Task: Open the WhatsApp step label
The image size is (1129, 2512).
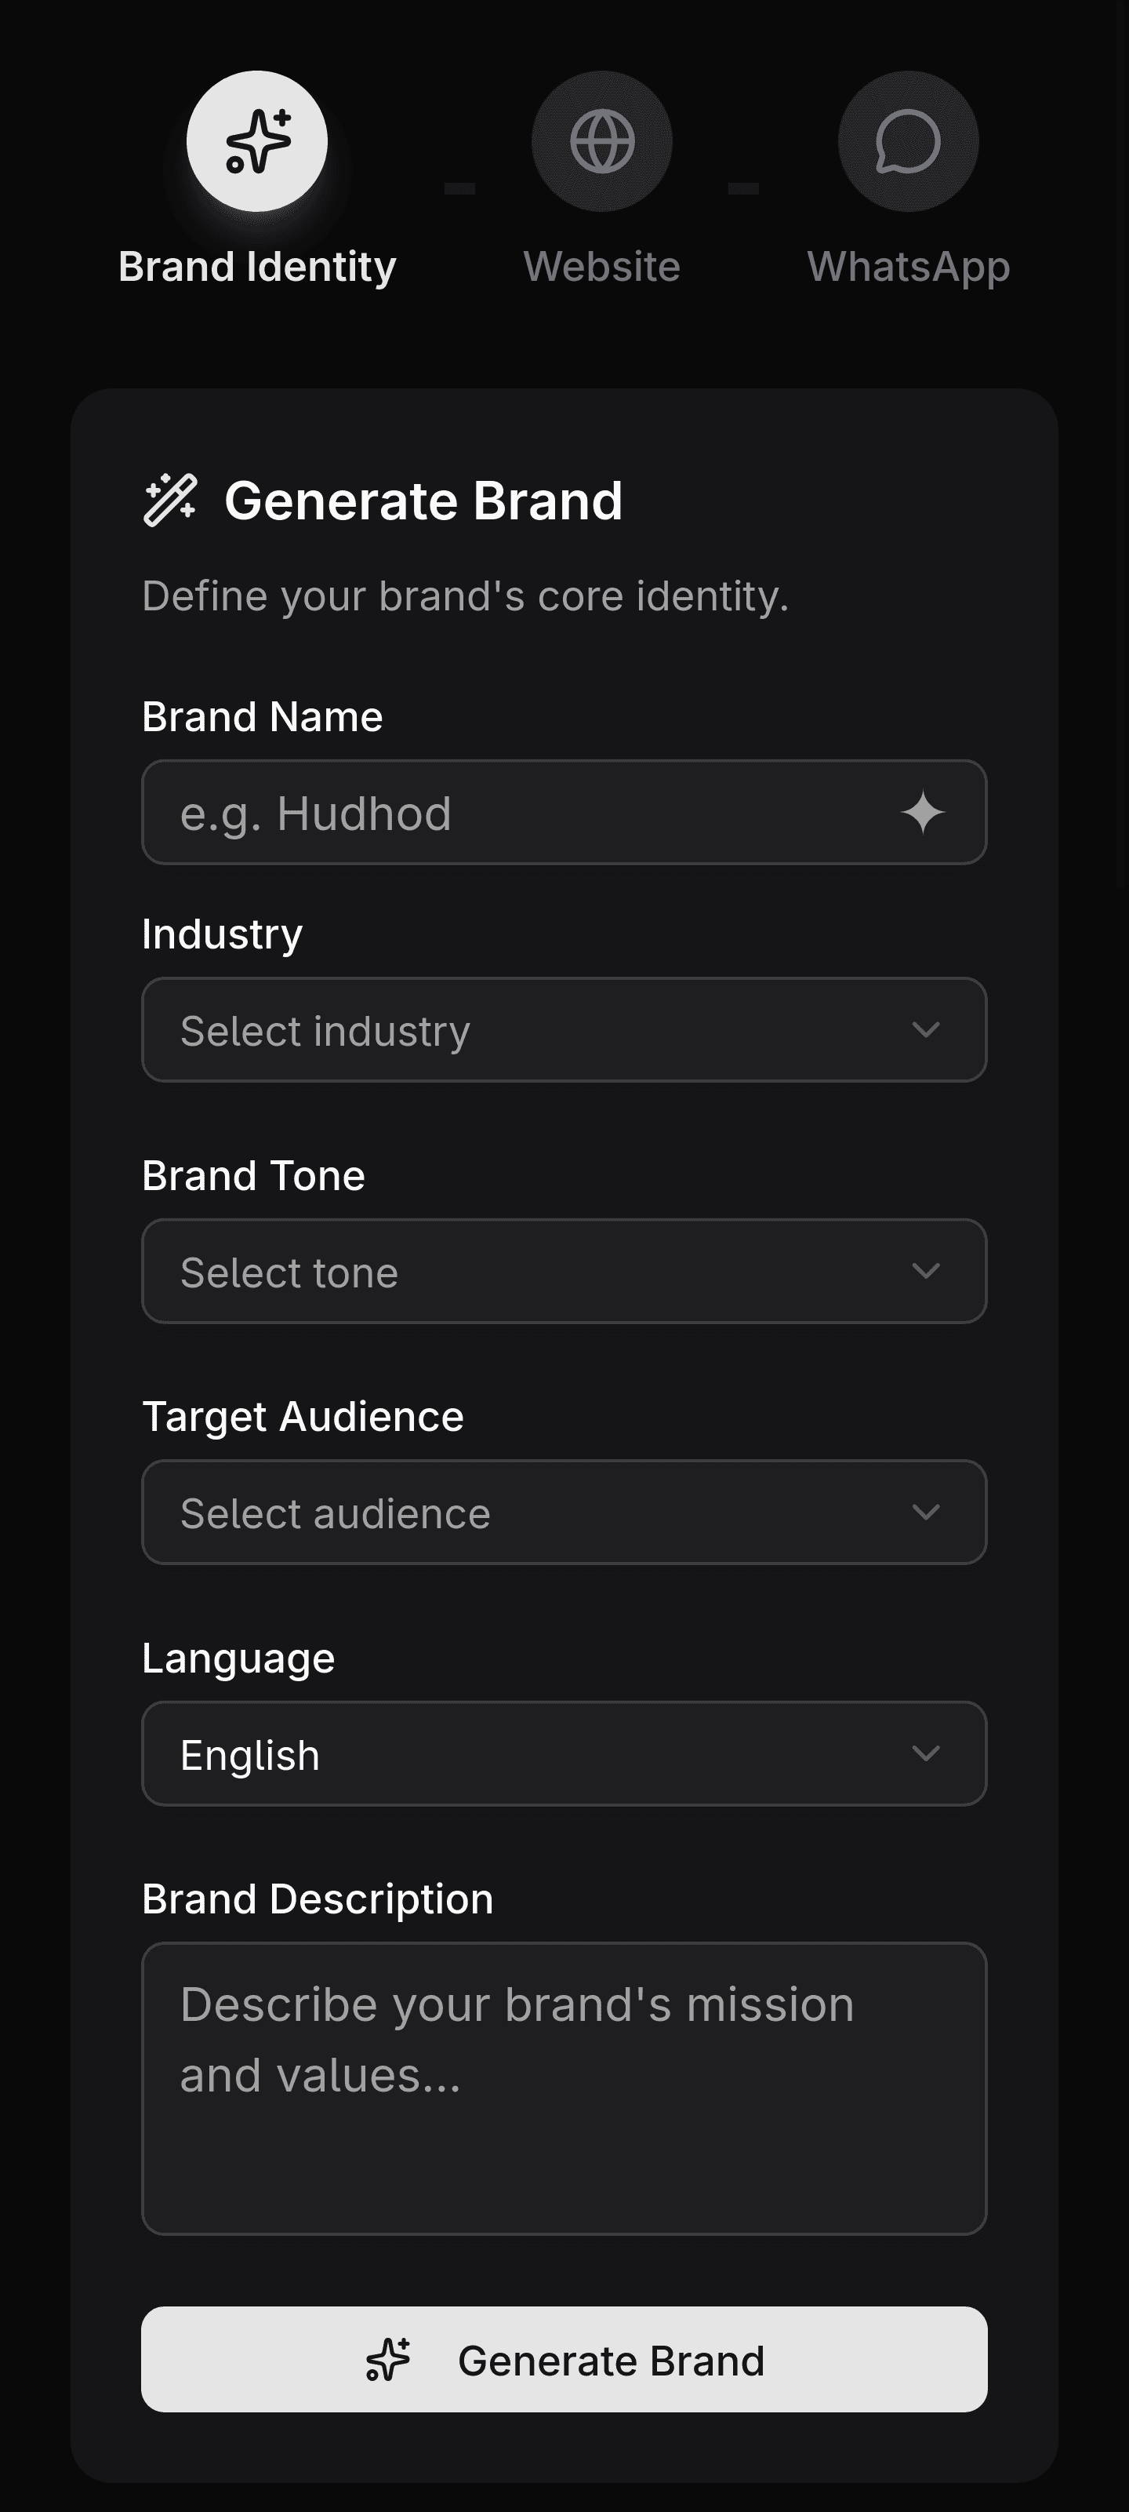Action: point(908,266)
